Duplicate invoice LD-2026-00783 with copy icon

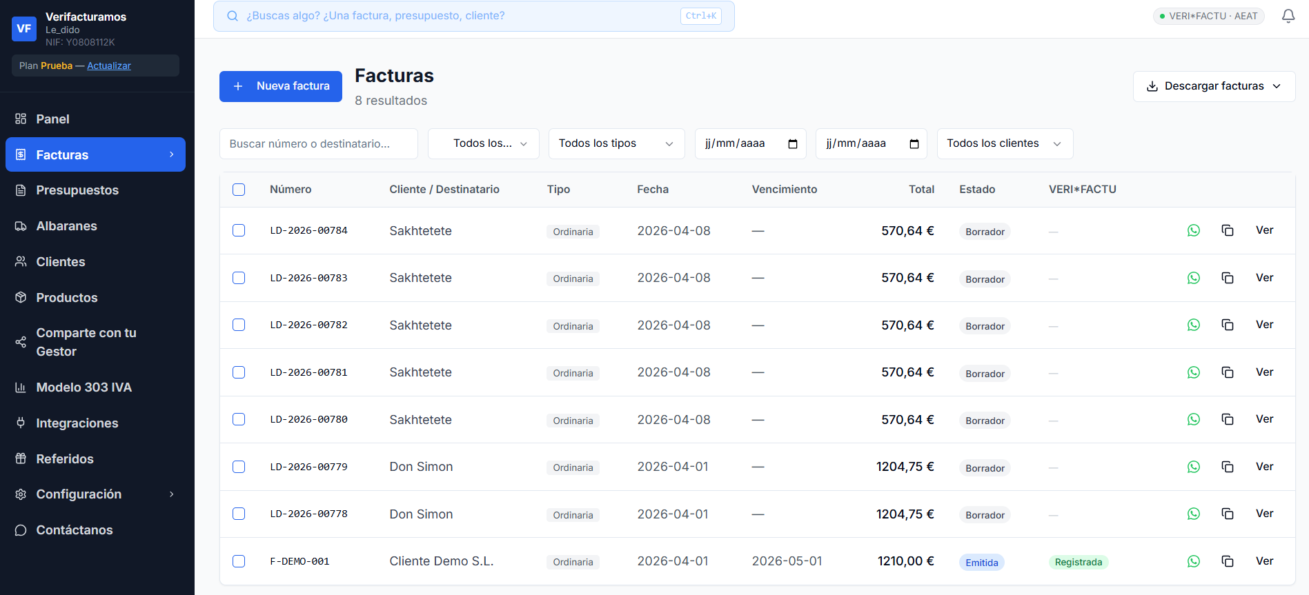point(1227,278)
